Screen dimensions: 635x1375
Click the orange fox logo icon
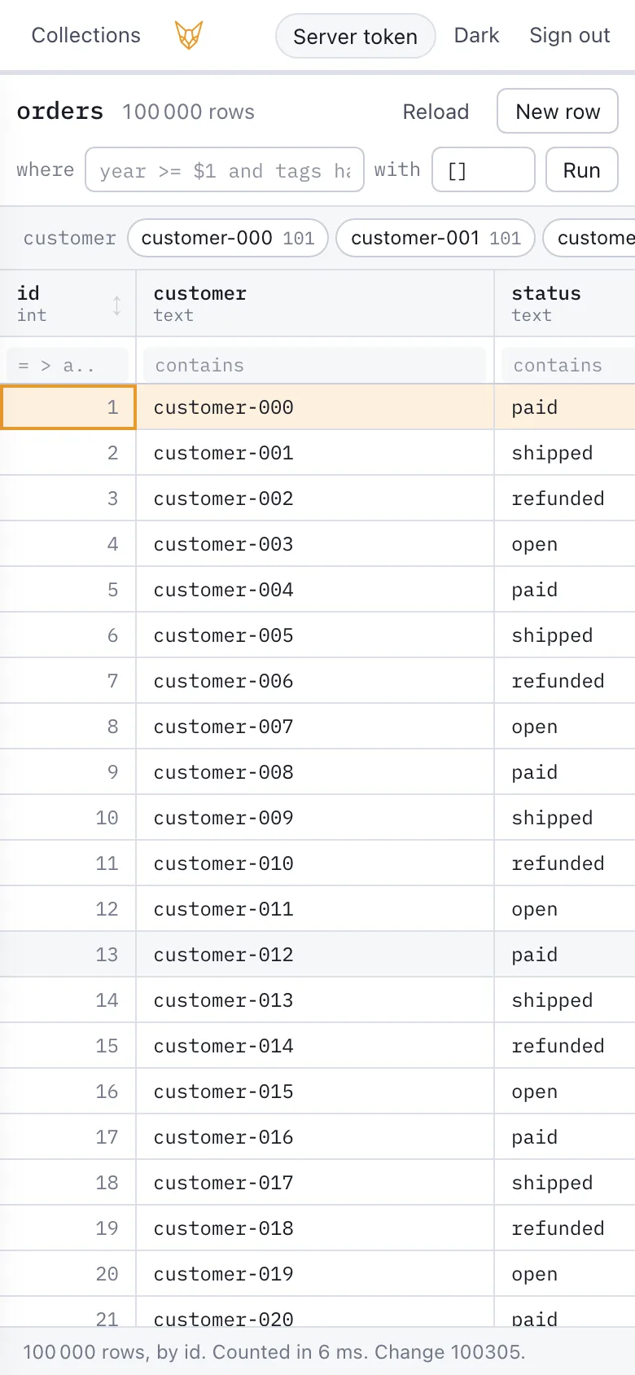[x=189, y=35]
